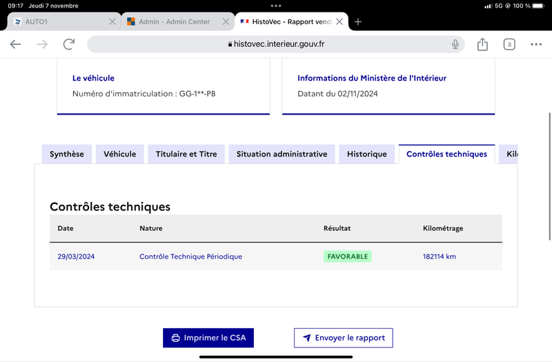Click the Kilométrage column header
This screenshot has width=552, height=362.
443,228
